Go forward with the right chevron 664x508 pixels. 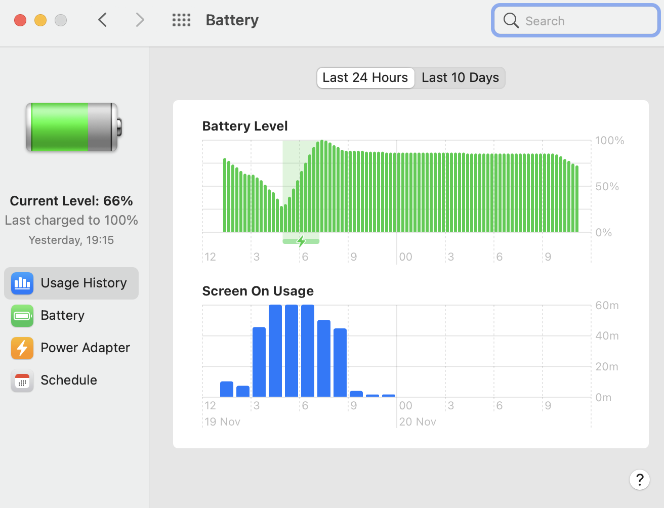point(140,20)
